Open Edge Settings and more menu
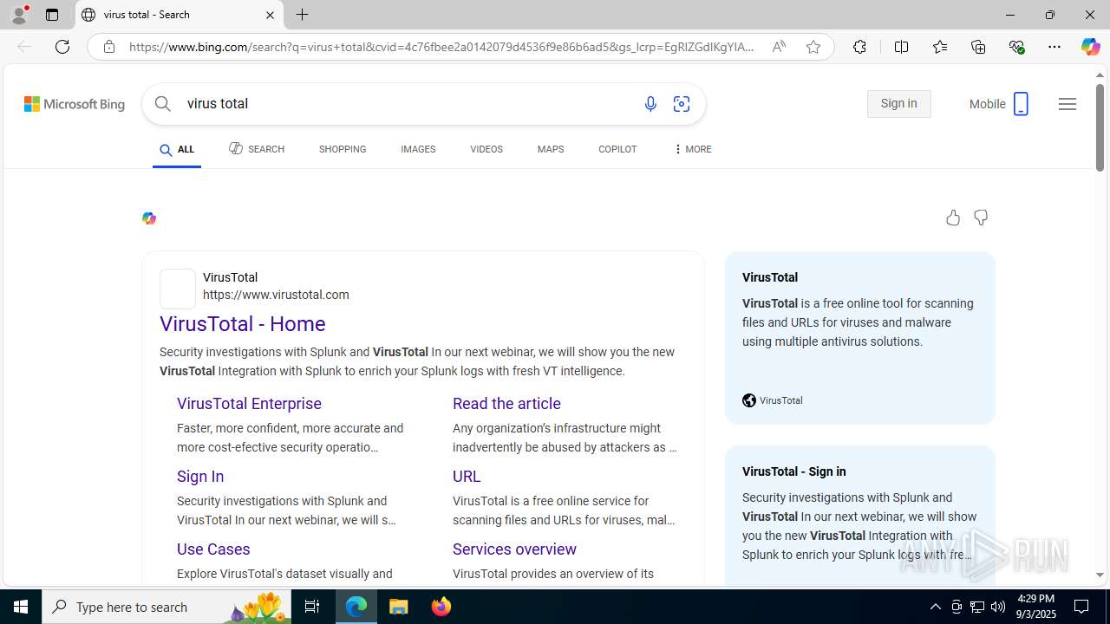Viewport: 1110px width, 624px height. point(1054,47)
